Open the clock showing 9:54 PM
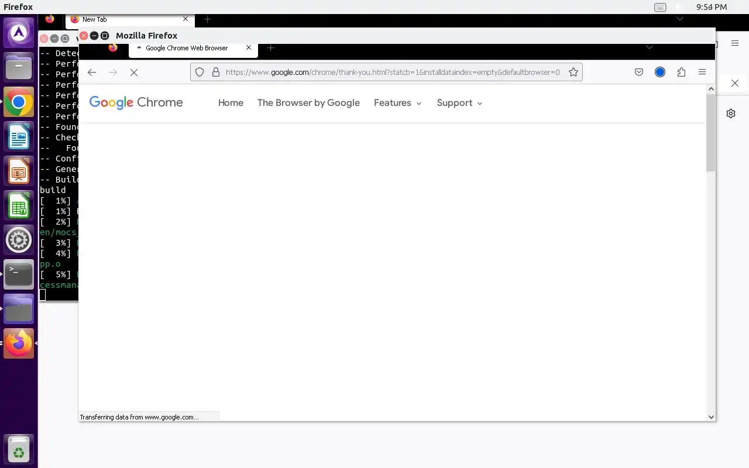The image size is (749, 468). (x=712, y=7)
